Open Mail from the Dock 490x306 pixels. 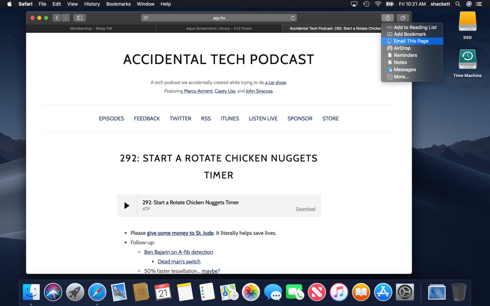click(119, 292)
